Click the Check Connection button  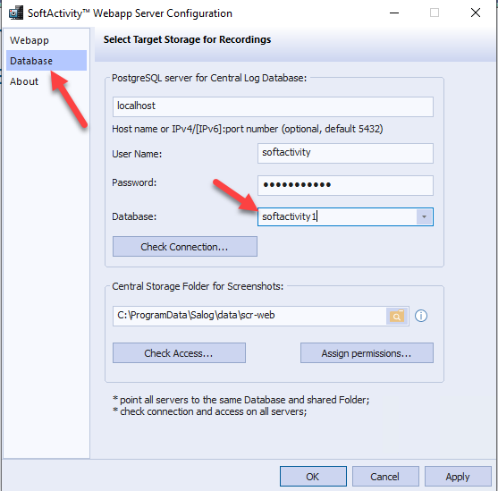click(184, 247)
